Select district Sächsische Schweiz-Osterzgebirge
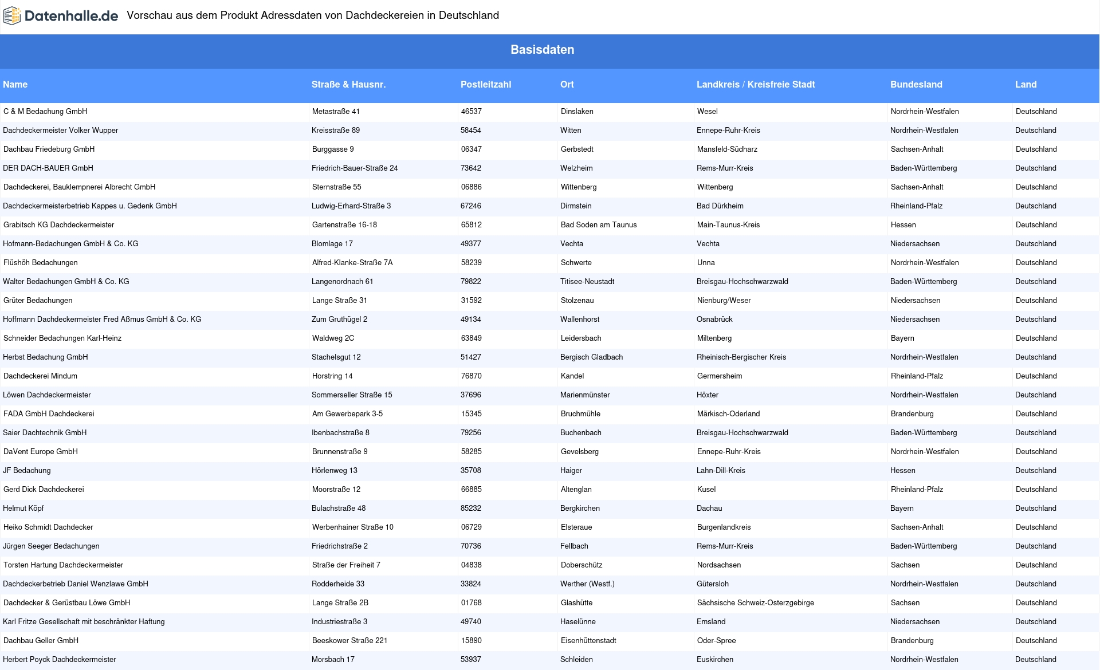 [756, 603]
